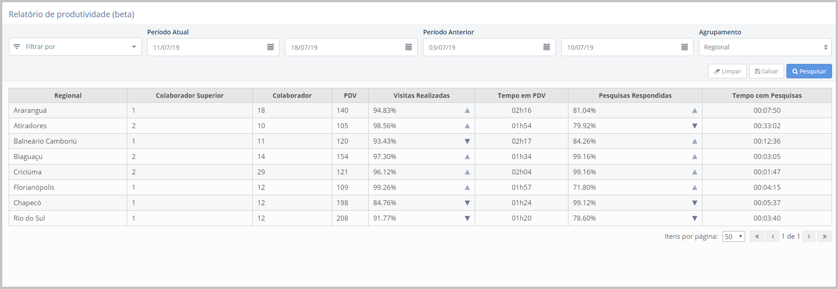Click down arrow in Atiradores pesquisas row

click(x=694, y=126)
